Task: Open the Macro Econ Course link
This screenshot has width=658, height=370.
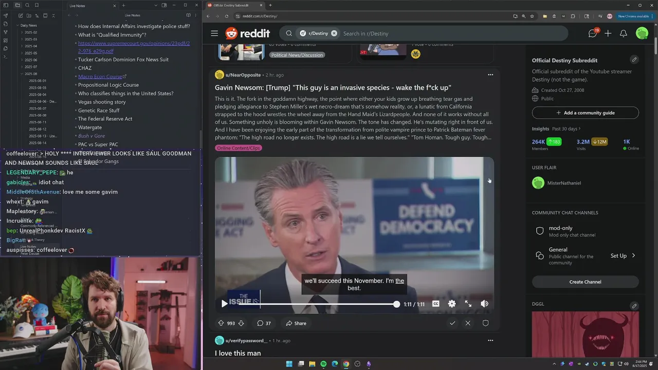Action: tap(100, 77)
